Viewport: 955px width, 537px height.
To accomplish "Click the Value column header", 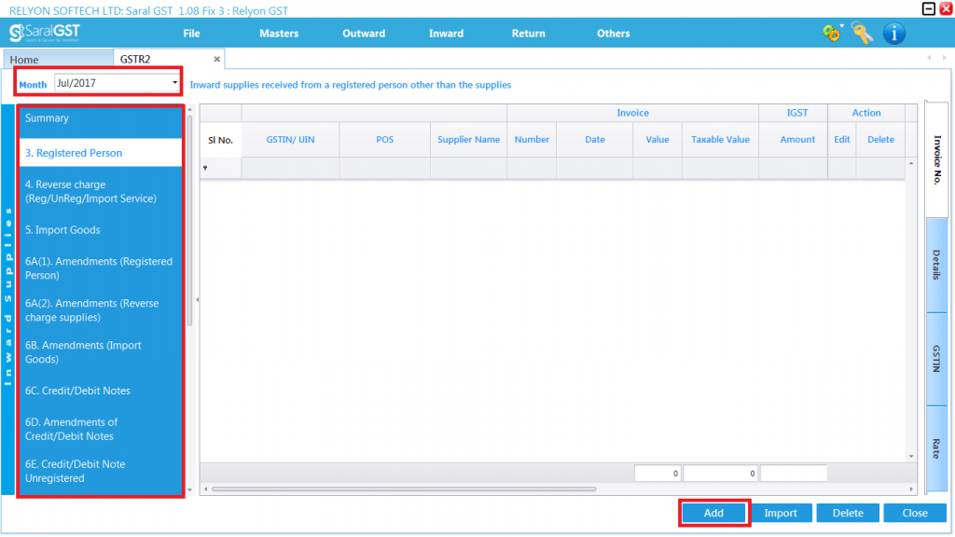I will (x=657, y=140).
